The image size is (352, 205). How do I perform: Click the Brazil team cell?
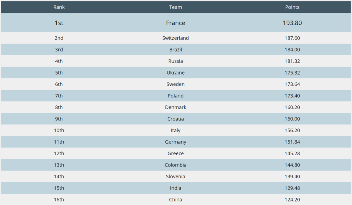[x=176, y=50]
